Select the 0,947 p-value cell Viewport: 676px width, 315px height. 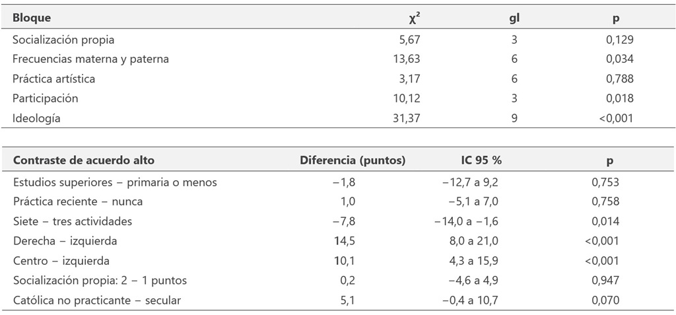coord(606,281)
